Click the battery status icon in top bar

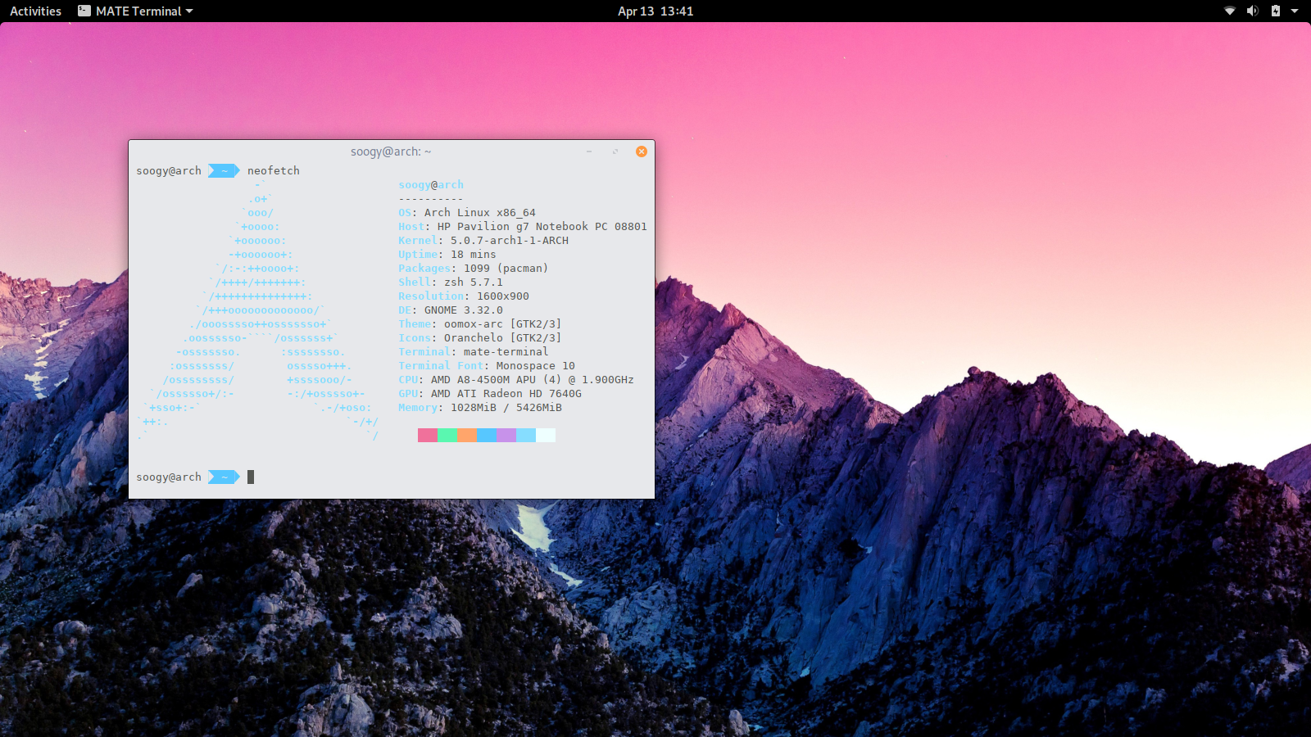1274,11
